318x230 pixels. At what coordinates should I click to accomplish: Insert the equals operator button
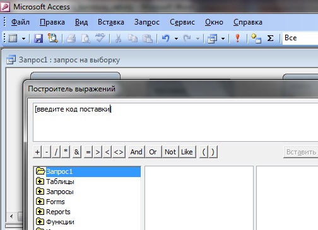point(88,152)
